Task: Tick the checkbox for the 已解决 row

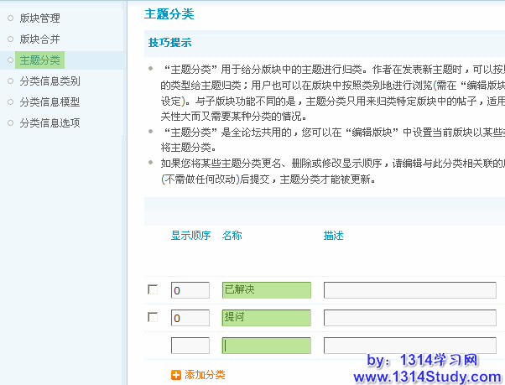Action: [x=153, y=290]
